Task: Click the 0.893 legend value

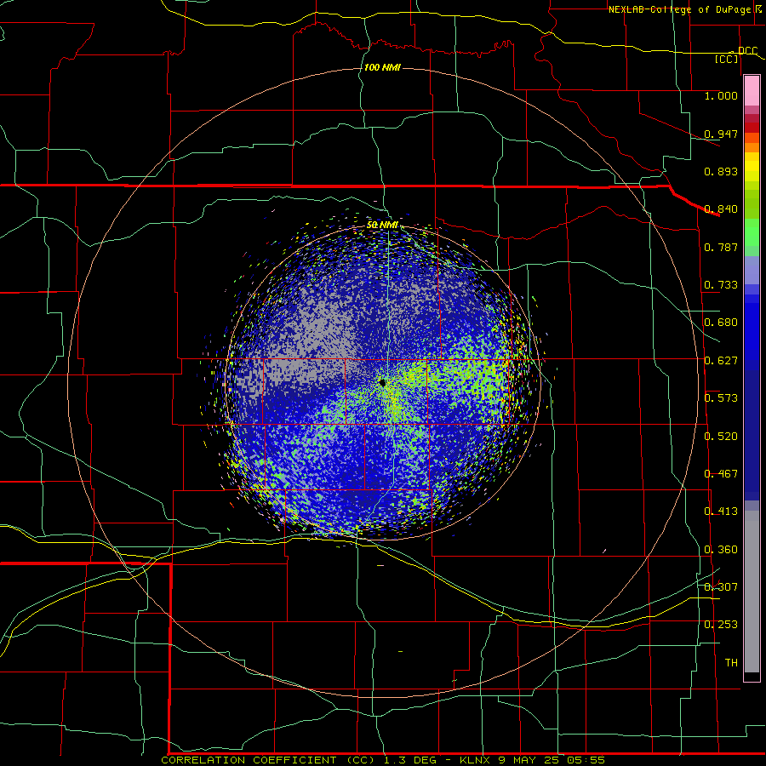Action: pyautogui.click(x=721, y=171)
